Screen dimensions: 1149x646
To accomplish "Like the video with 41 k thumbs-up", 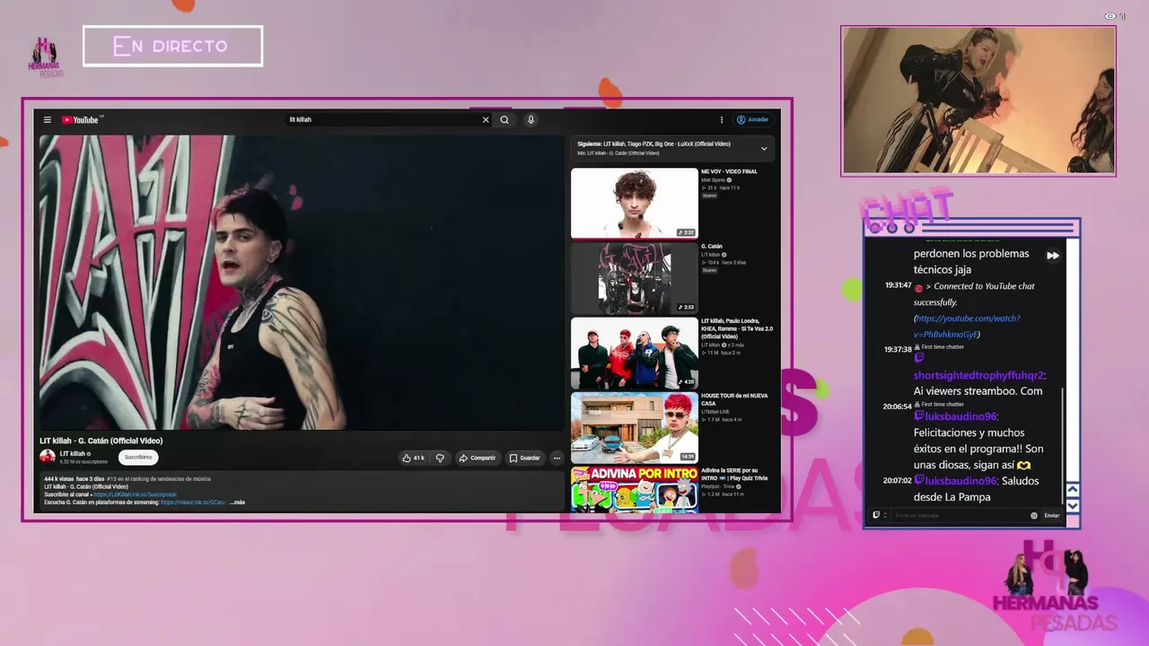I will point(413,458).
